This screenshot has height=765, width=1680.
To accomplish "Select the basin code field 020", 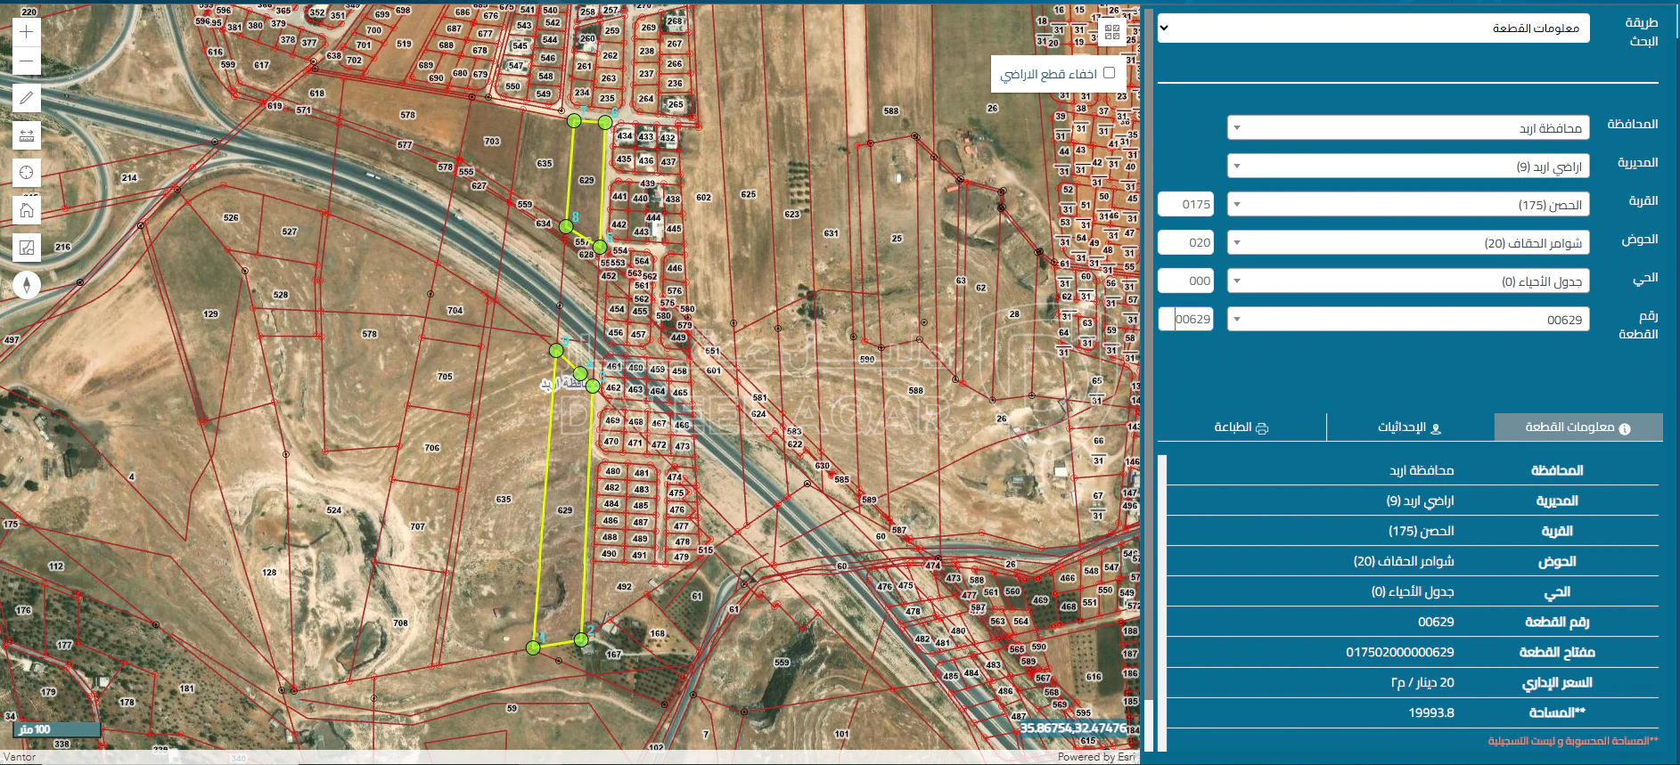I will 1186,242.
